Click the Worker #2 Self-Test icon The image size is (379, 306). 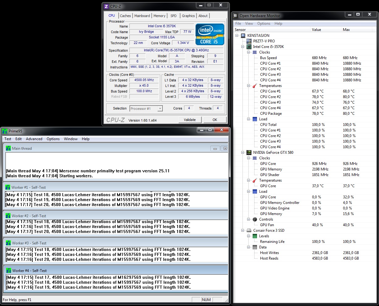[x=8, y=216]
